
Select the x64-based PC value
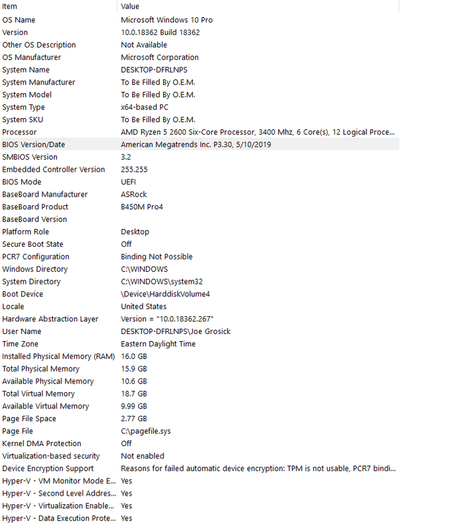tap(145, 107)
